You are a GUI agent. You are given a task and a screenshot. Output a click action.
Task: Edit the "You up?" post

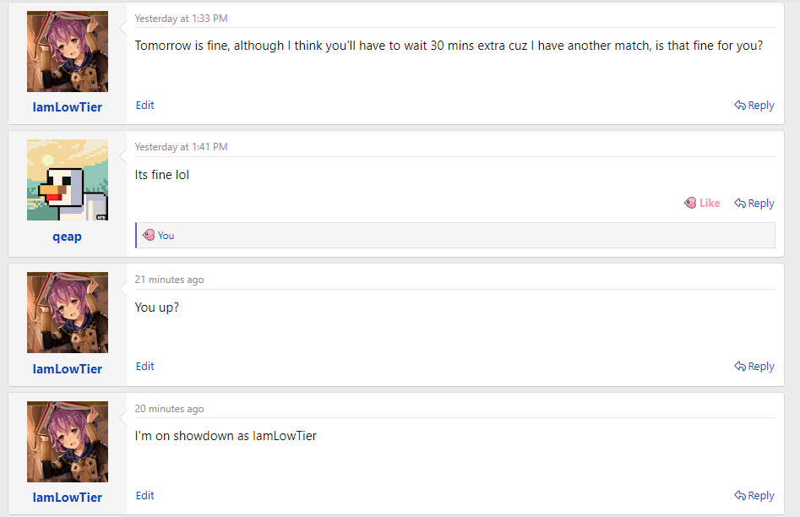pyautogui.click(x=145, y=367)
